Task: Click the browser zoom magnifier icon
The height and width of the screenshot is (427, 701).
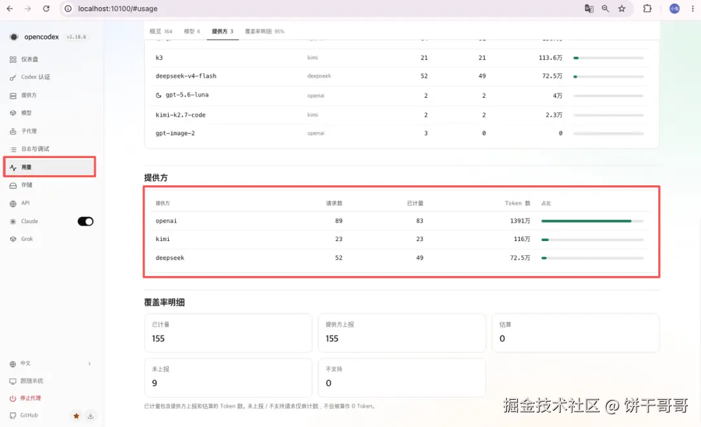Action: tap(606, 8)
